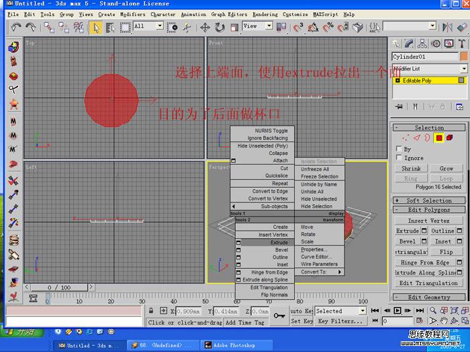Open the Display command panel tab

449,44
